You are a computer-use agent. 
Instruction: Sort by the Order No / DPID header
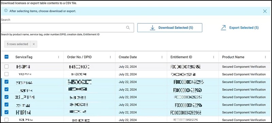pos(79,57)
